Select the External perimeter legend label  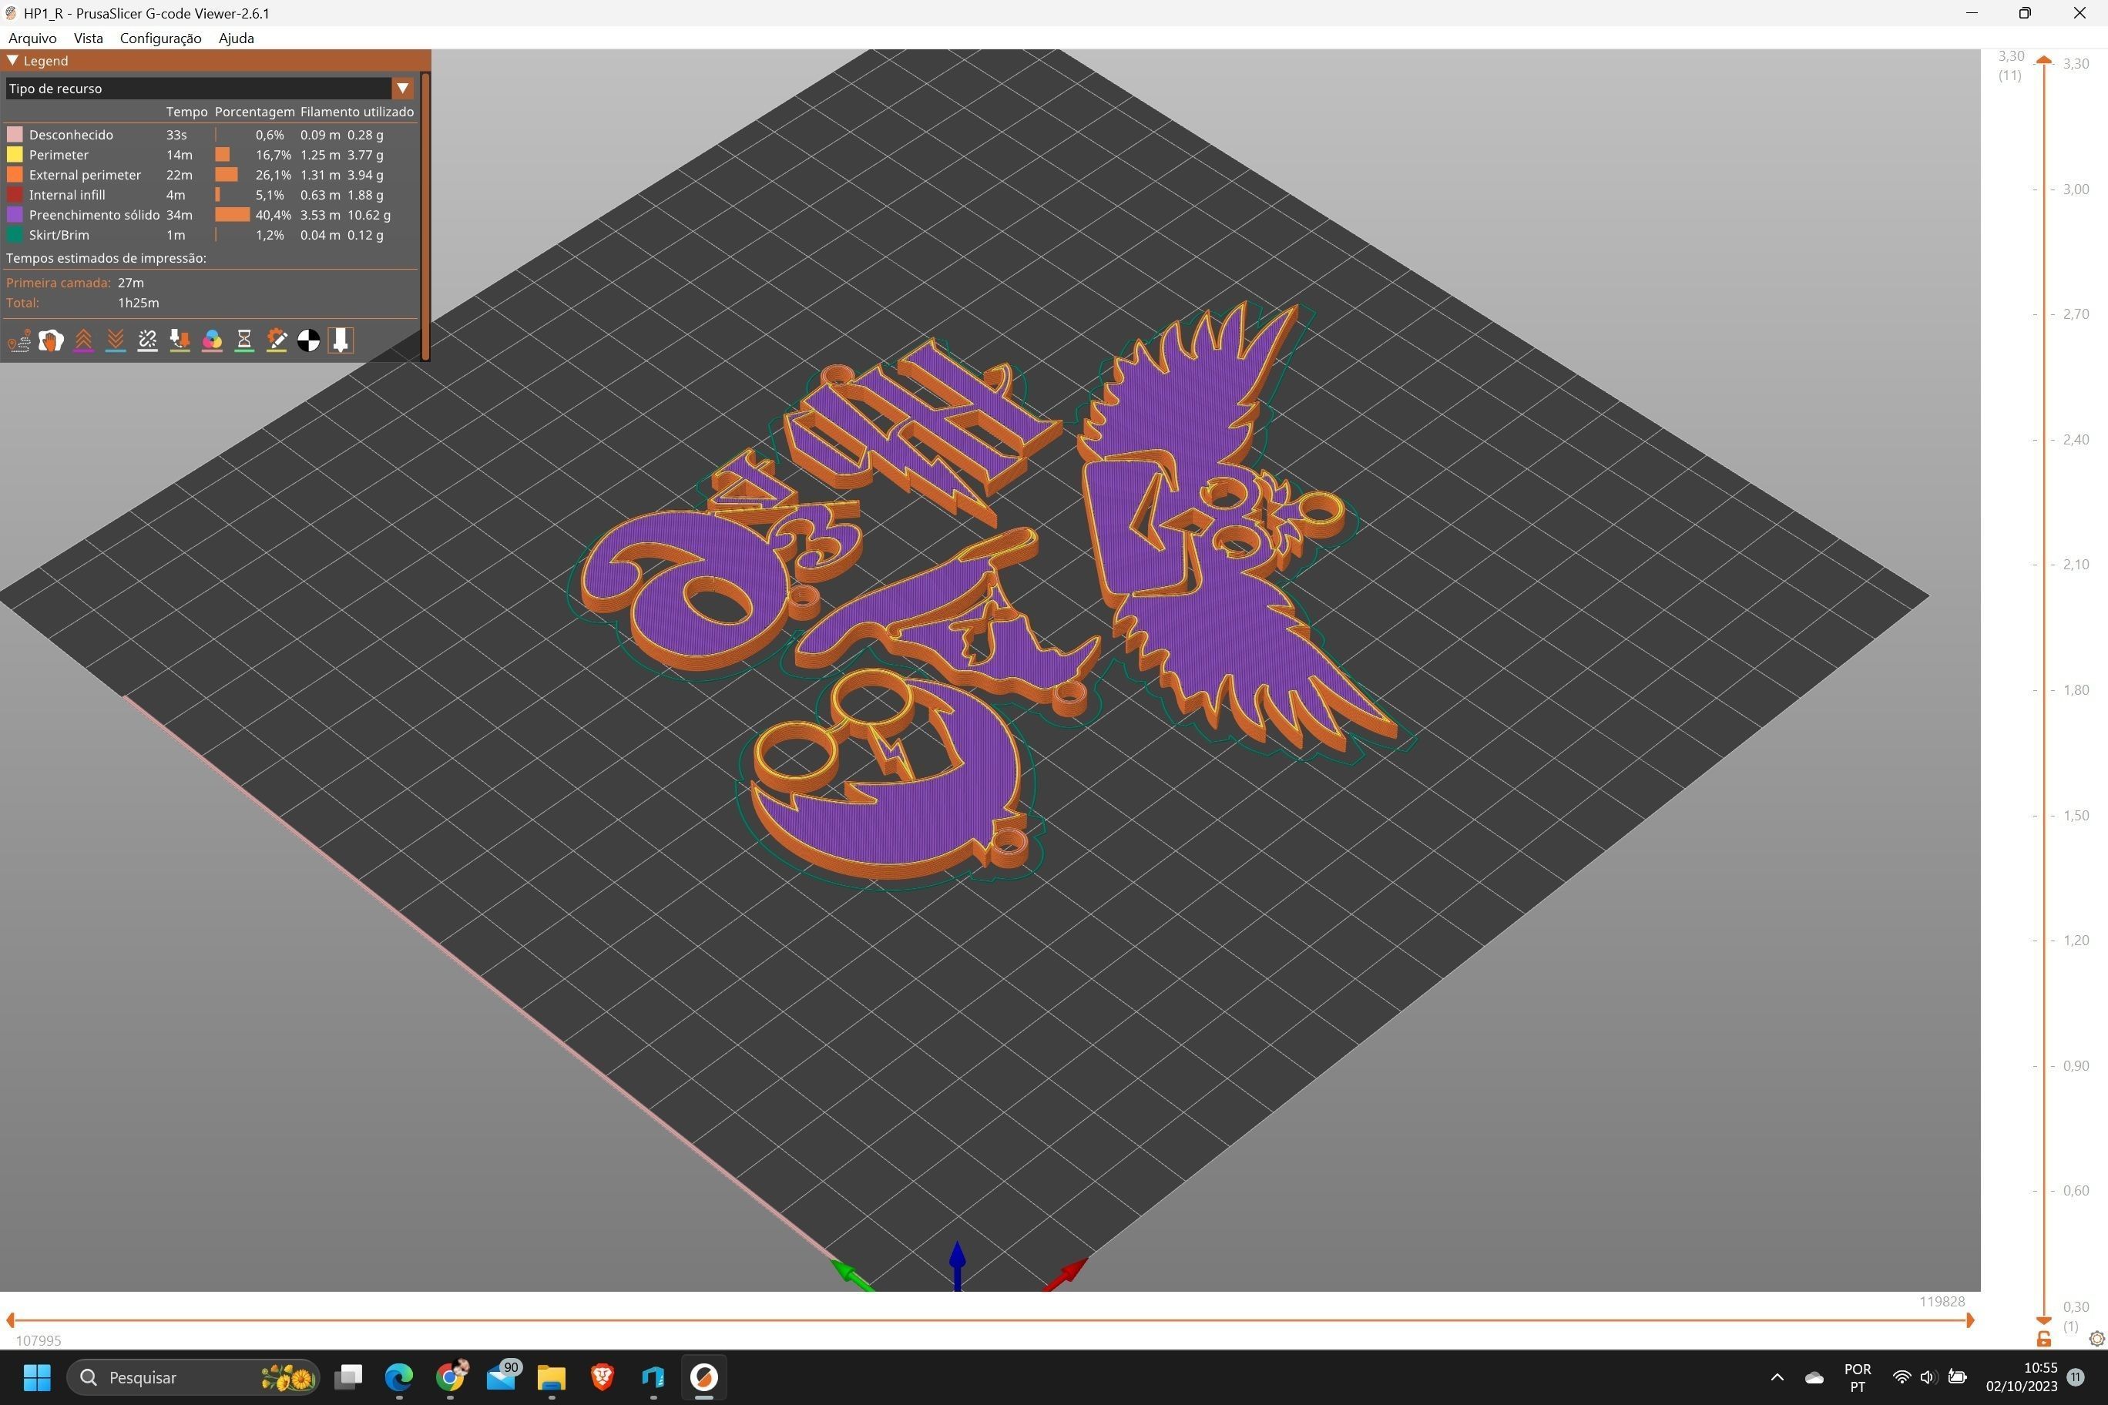tap(84, 175)
